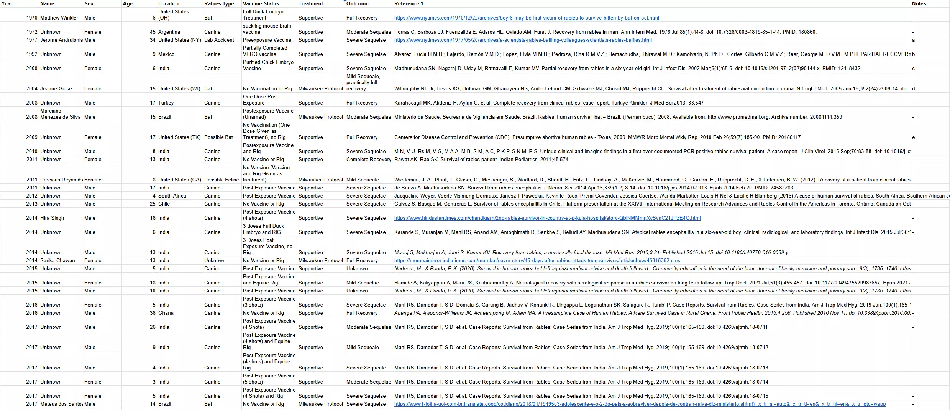Click the Centers for Disease Control reference cell
The width and height of the screenshot is (950, 410).
coord(651,131)
